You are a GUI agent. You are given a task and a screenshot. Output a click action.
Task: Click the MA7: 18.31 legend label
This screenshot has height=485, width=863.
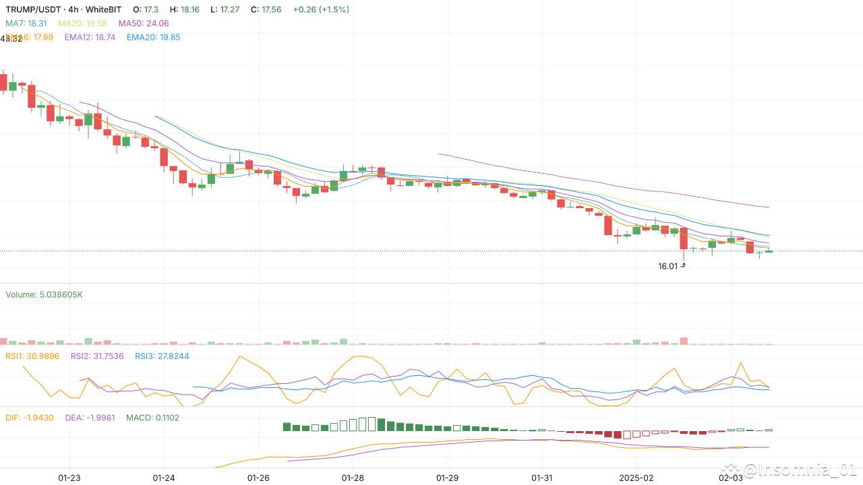pyautogui.click(x=26, y=24)
